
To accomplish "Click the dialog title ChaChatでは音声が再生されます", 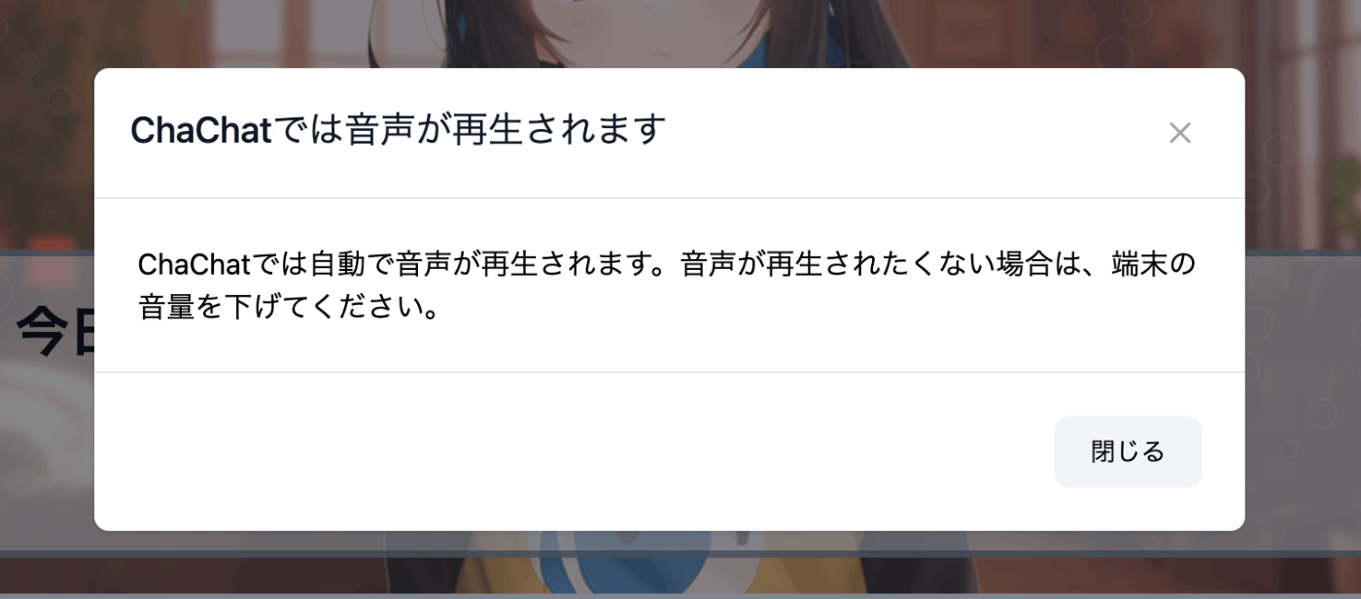I will tap(399, 130).
